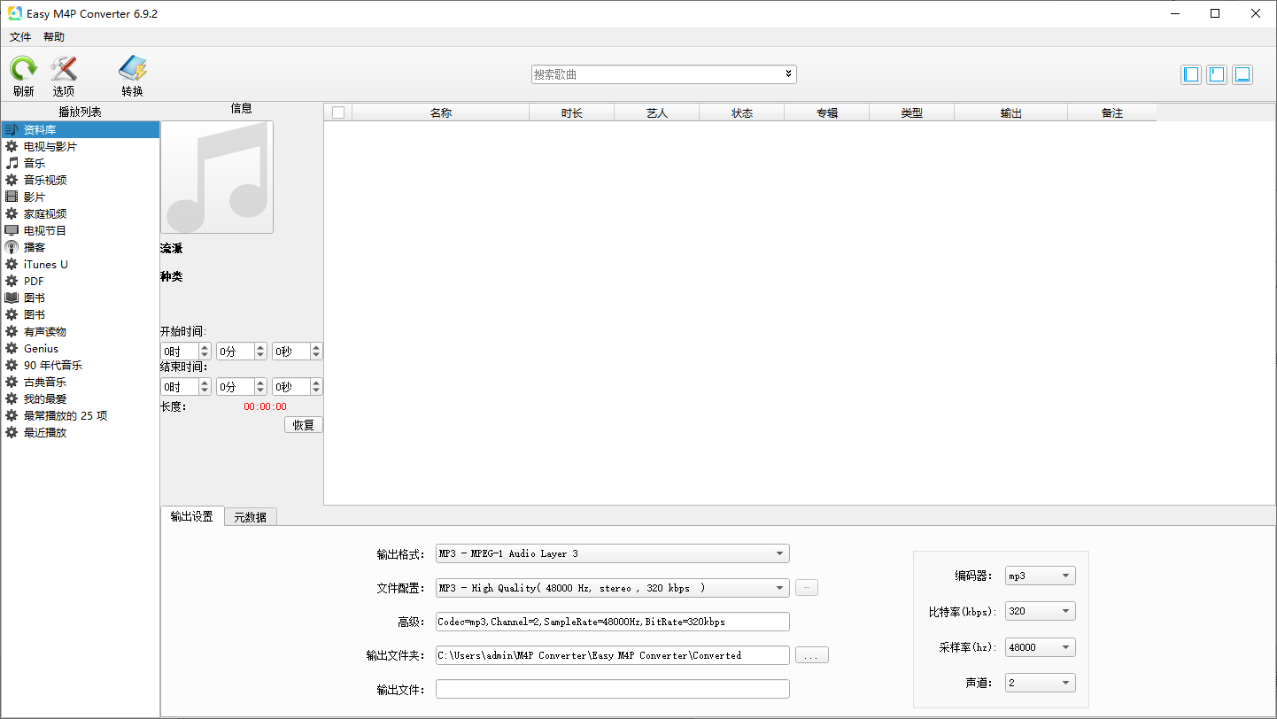Check the select-all checkbox in table header
Viewport: 1277px width, 719px height.
[337, 112]
